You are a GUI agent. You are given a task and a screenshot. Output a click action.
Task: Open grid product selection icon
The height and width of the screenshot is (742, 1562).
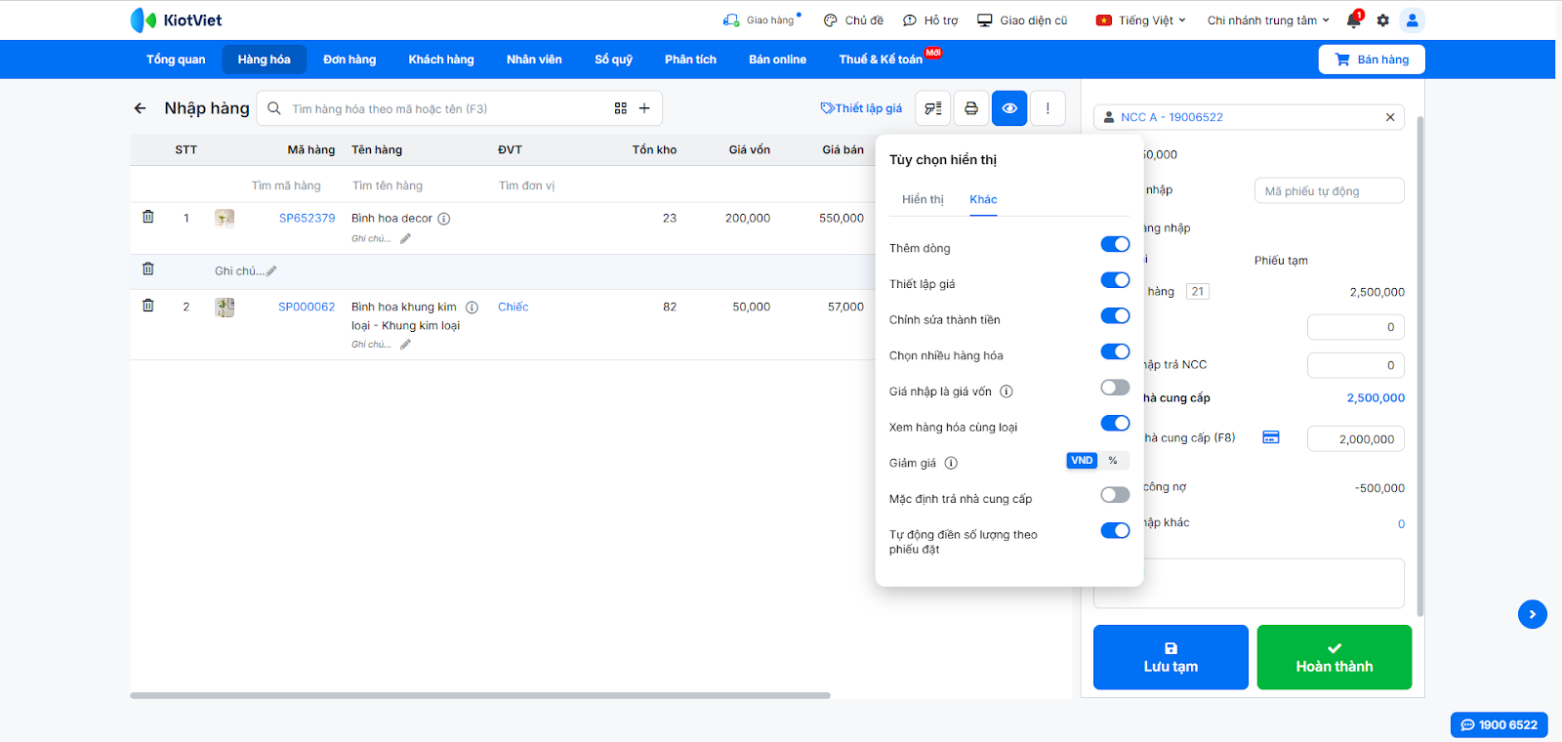point(621,108)
